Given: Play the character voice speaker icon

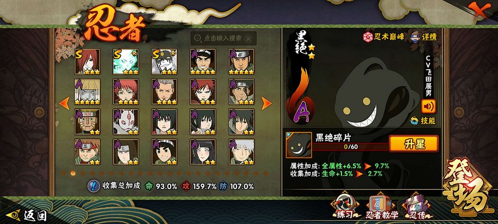Looking at the screenshot, I should [428, 106].
